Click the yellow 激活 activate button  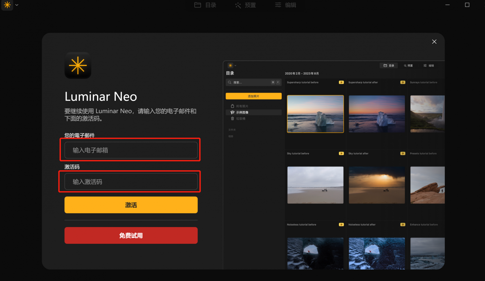(x=131, y=205)
